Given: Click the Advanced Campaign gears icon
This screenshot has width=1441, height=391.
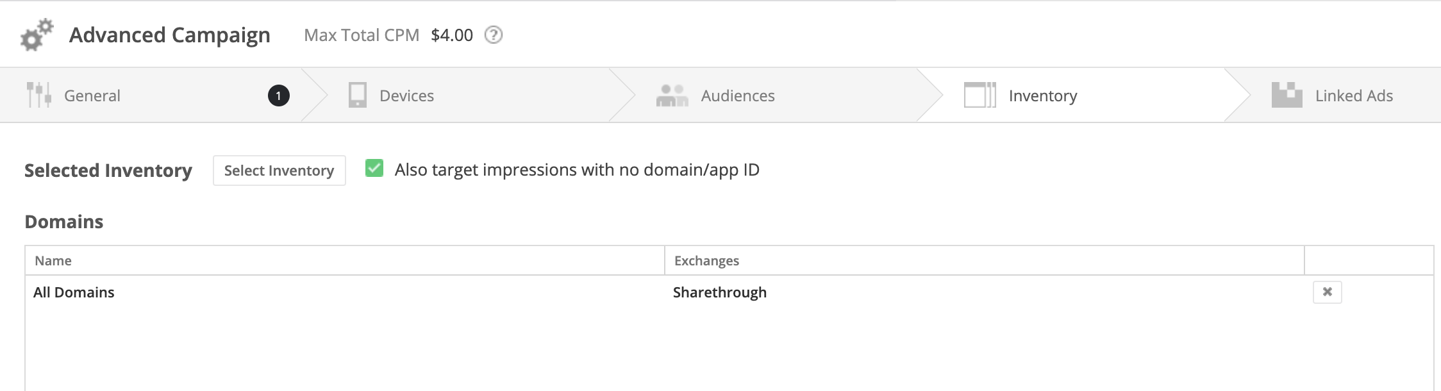Looking at the screenshot, I should (x=37, y=35).
